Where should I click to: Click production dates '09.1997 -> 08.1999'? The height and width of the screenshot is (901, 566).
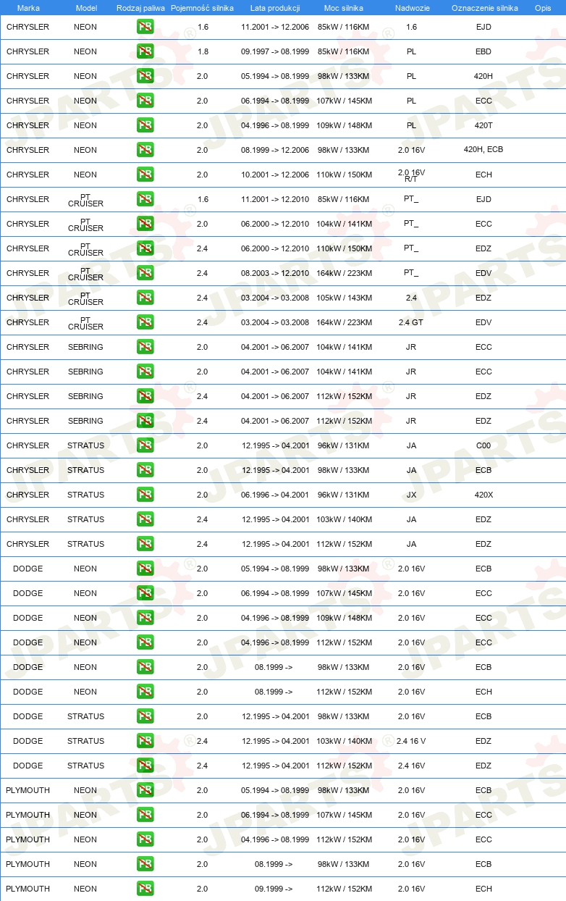pos(275,51)
